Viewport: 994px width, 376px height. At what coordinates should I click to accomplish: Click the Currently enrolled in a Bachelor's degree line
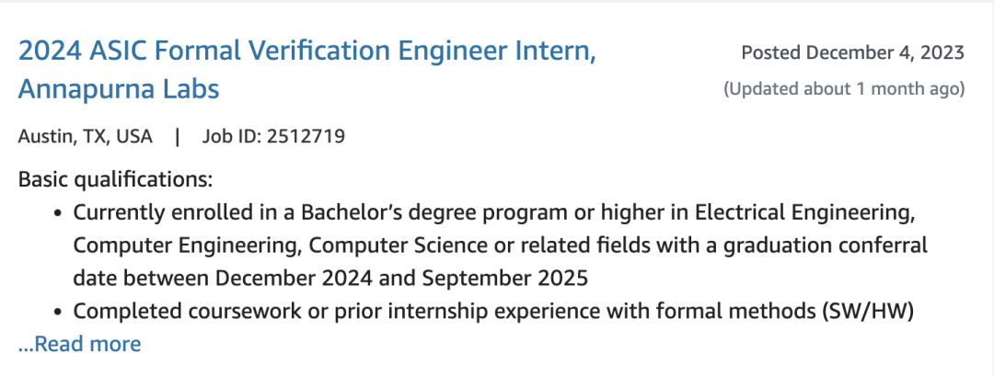pos(494,212)
